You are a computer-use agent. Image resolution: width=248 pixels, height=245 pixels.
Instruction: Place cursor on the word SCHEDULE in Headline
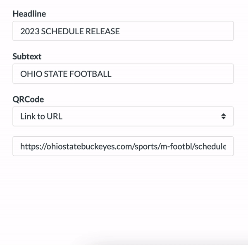63,31
